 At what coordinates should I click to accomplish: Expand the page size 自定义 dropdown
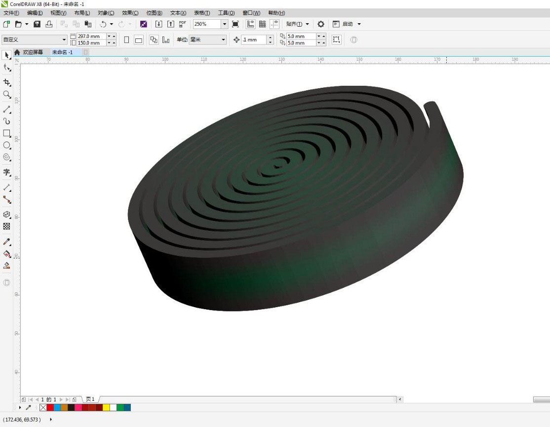[64, 40]
